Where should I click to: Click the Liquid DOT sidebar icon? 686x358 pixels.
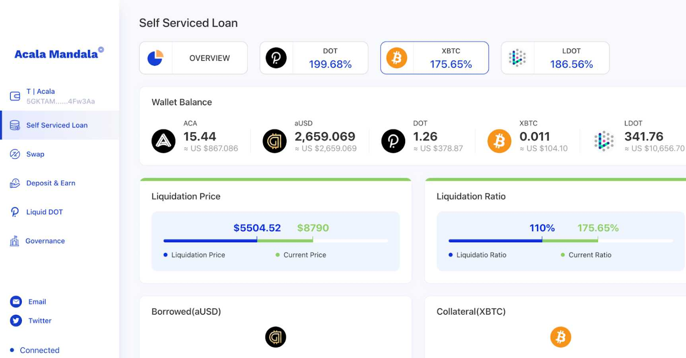point(15,212)
